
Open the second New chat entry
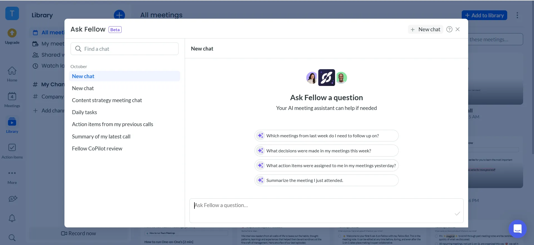point(124,88)
